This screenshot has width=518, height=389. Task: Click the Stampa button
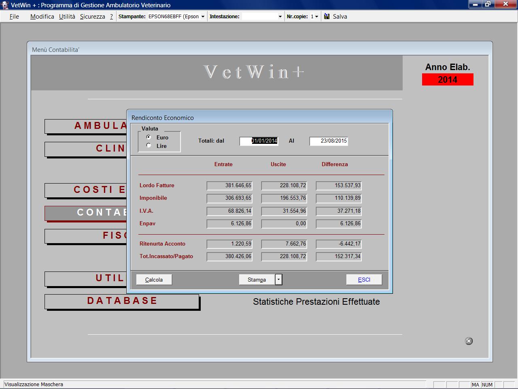[257, 280]
